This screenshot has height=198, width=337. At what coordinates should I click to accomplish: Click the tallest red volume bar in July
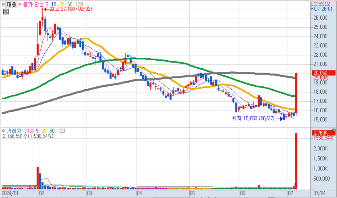[x=296, y=161]
